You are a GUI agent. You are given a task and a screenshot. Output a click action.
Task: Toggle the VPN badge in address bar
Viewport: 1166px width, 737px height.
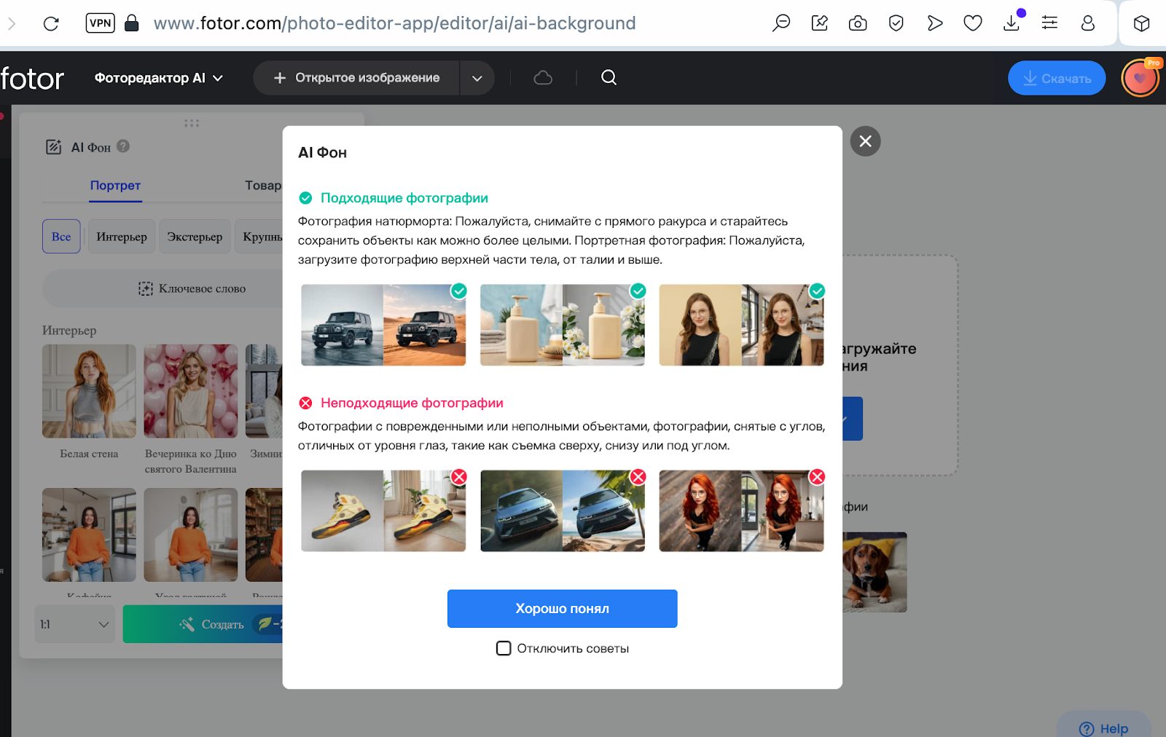click(x=100, y=23)
